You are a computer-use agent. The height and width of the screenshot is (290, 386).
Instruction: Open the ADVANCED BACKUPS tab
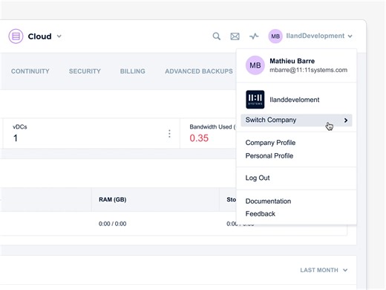tap(199, 71)
